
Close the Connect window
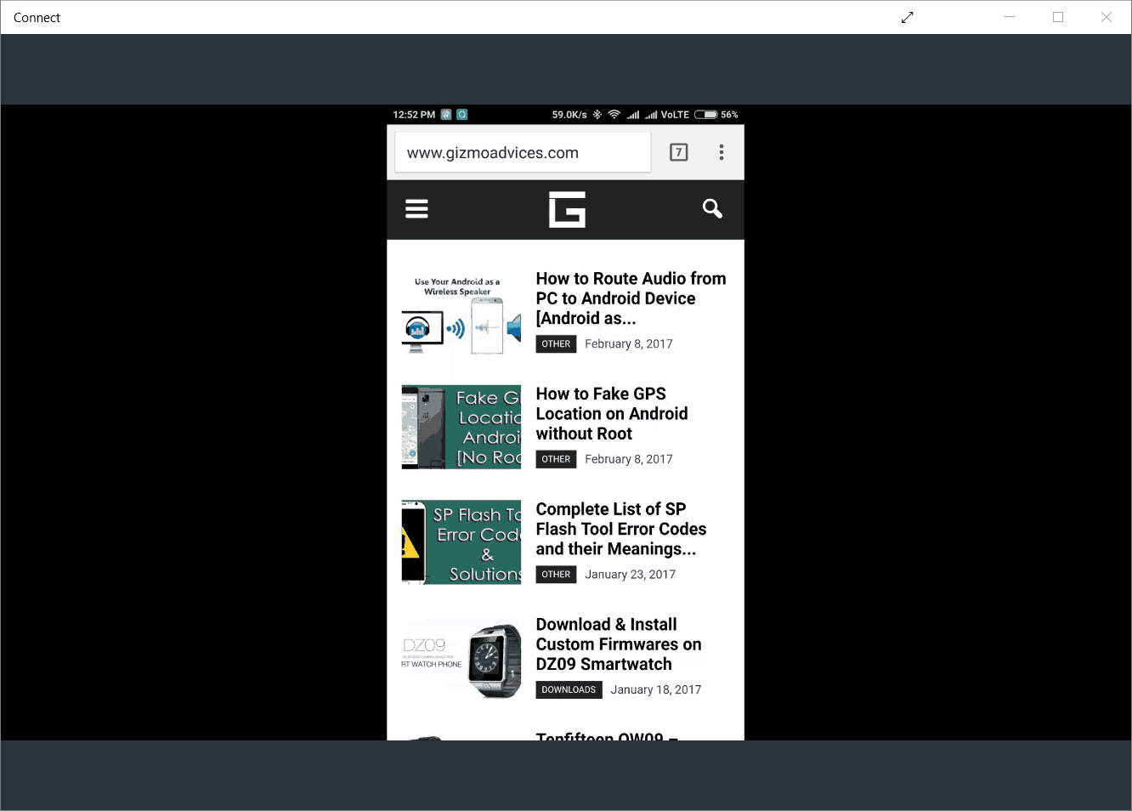click(x=1107, y=17)
